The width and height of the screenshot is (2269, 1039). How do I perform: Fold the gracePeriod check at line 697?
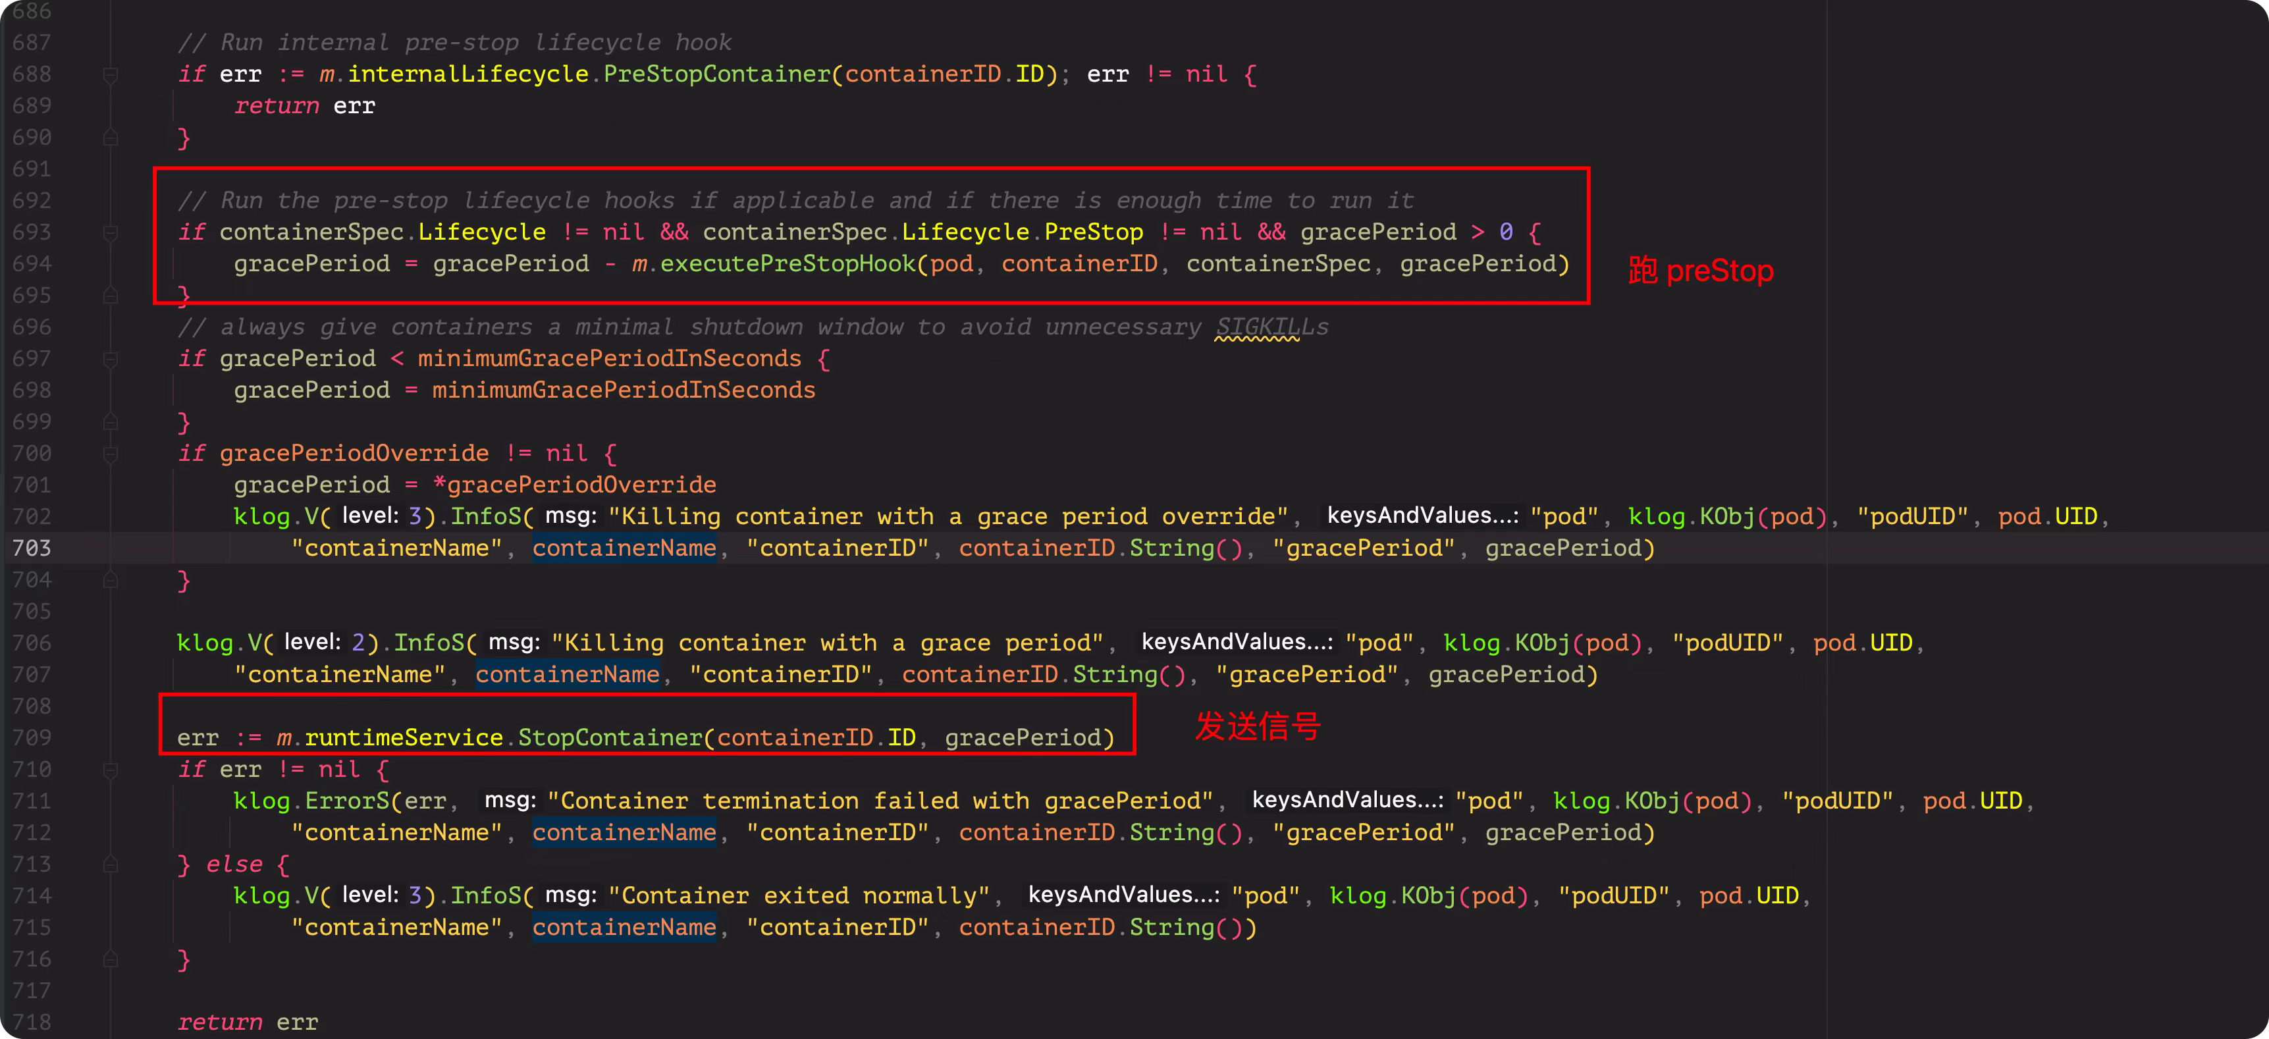[110, 360]
